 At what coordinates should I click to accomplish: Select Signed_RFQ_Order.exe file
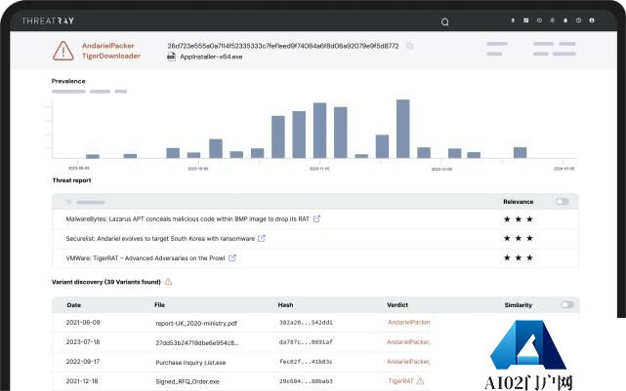188,381
